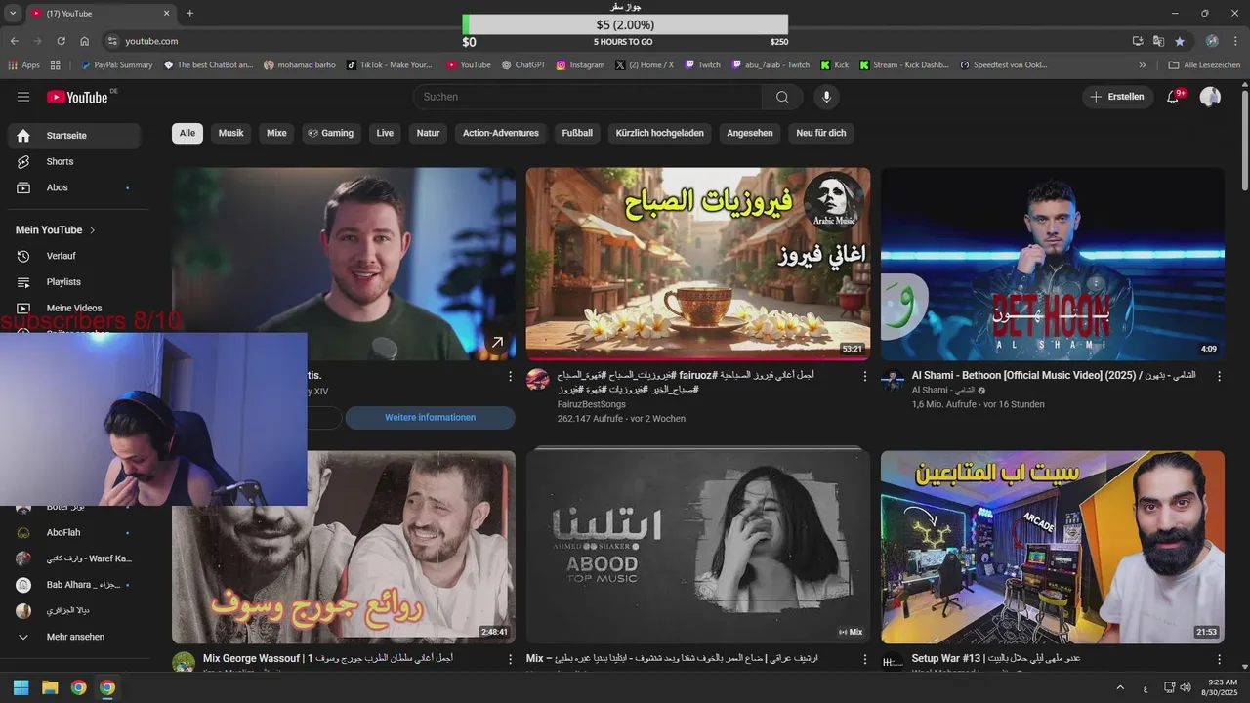Open the notifications bell

click(x=1174, y=97)
